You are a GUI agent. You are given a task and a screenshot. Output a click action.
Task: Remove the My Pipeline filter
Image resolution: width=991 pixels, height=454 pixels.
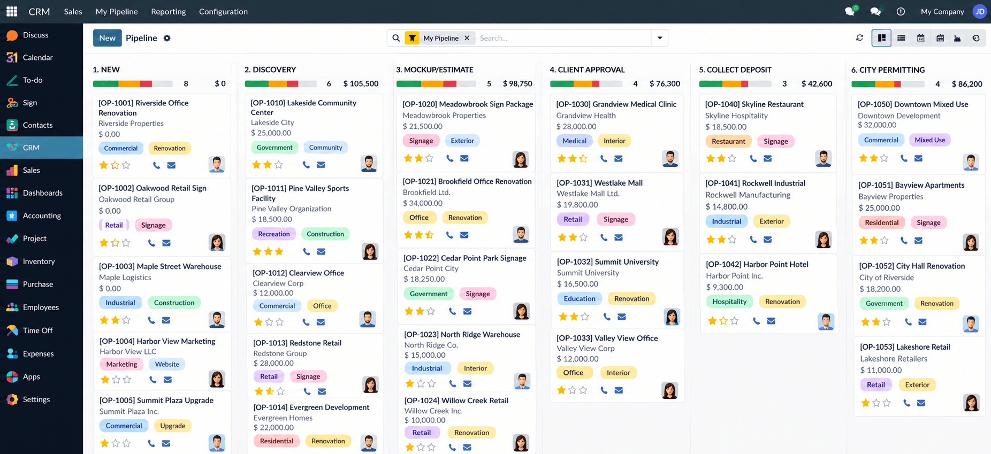point(467,38)
